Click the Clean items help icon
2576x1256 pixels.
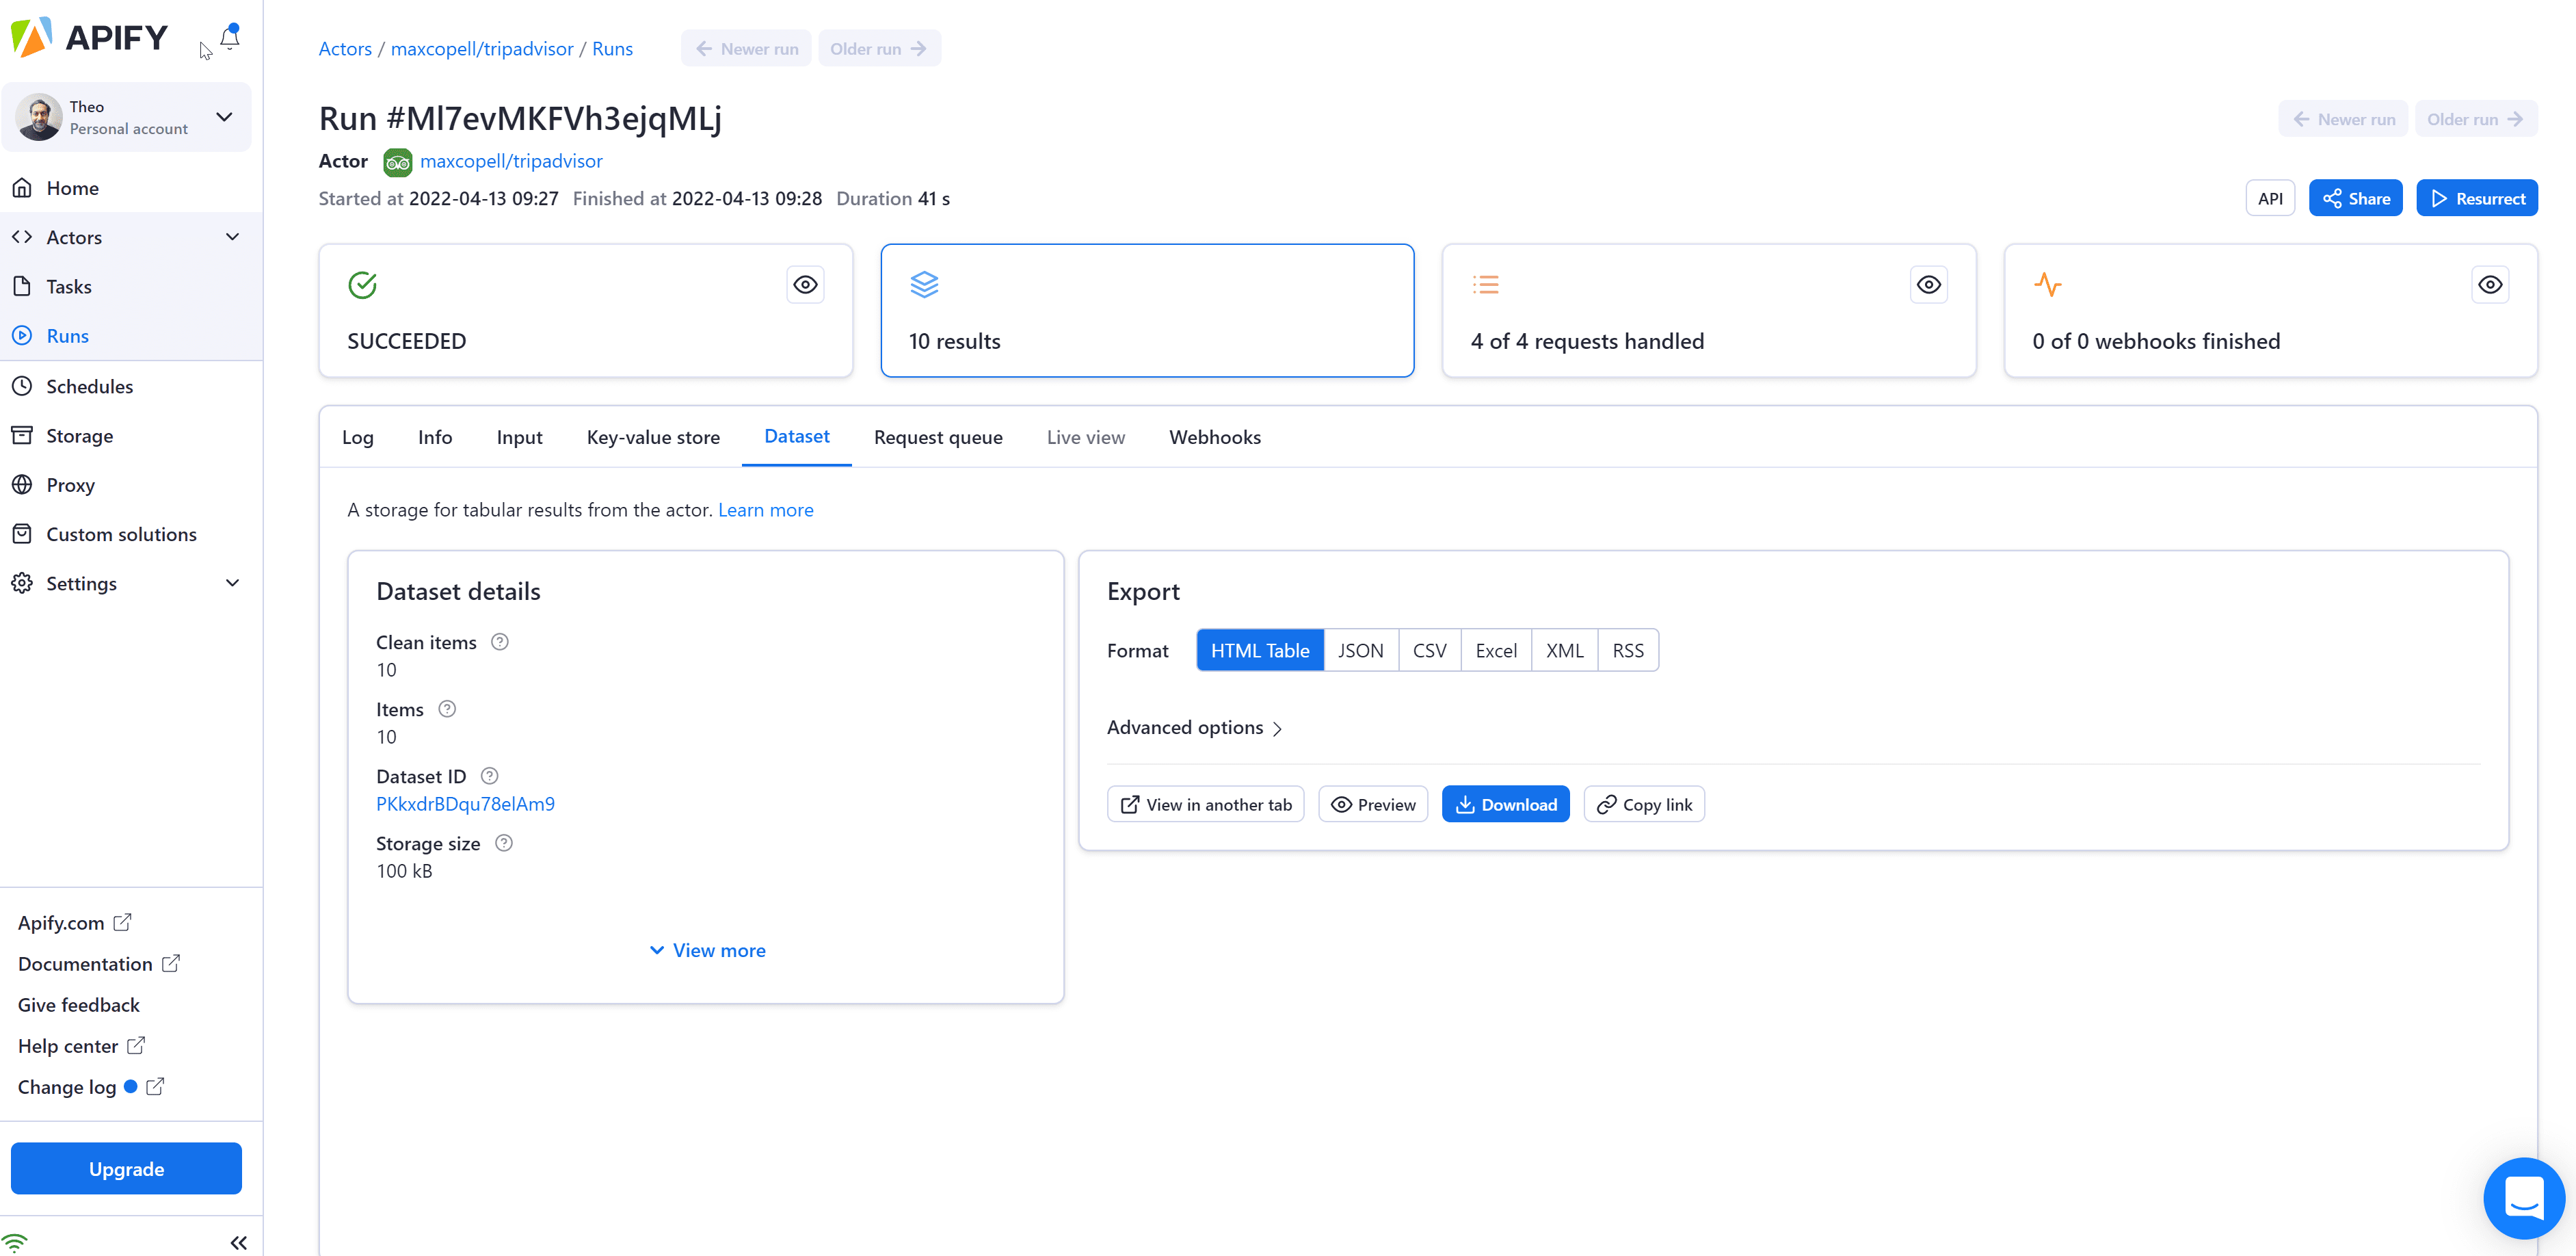500,642
